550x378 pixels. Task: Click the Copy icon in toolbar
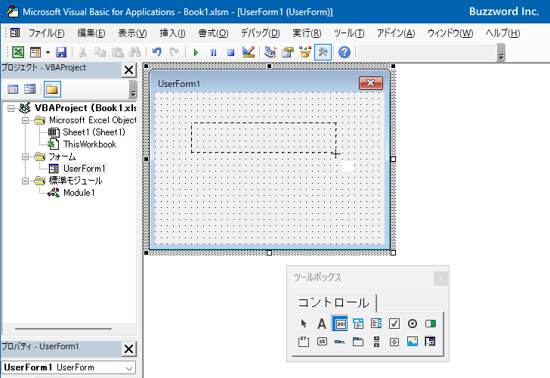tap(100, 52)
